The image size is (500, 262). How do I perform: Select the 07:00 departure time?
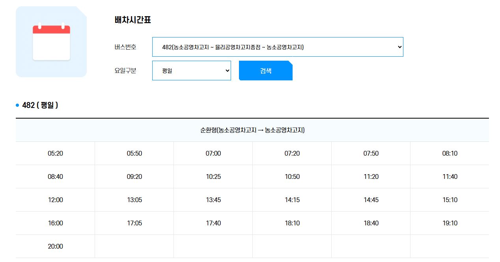pos(213,153)
